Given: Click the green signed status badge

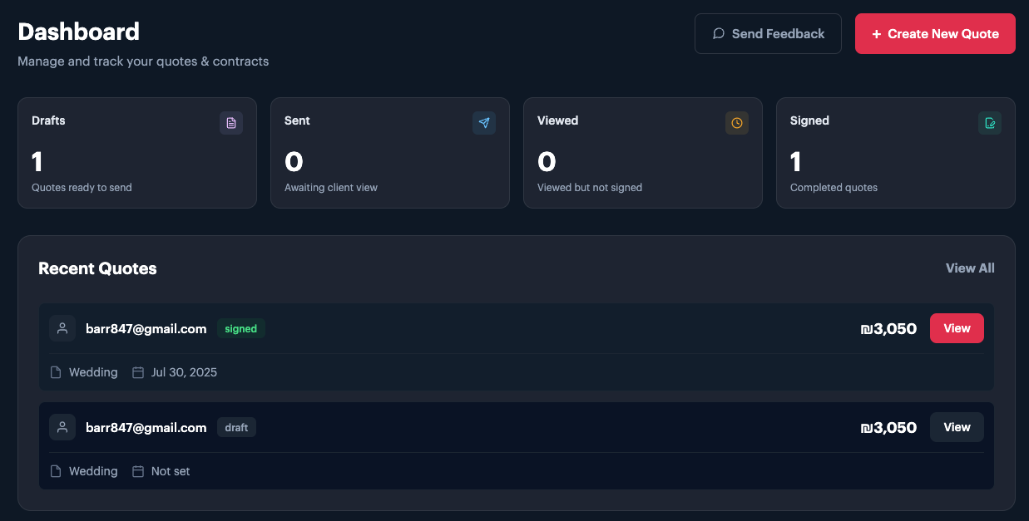Looking at the screenshot, I should [x=241, y=328].
